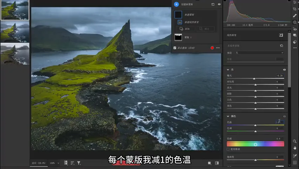The image size is (299, 169).
Task: Click the 适应 (39.8%) fit zoom button
Action: (39, 163)
